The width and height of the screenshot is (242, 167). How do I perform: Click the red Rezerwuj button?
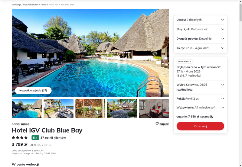(x=200, y=126)
